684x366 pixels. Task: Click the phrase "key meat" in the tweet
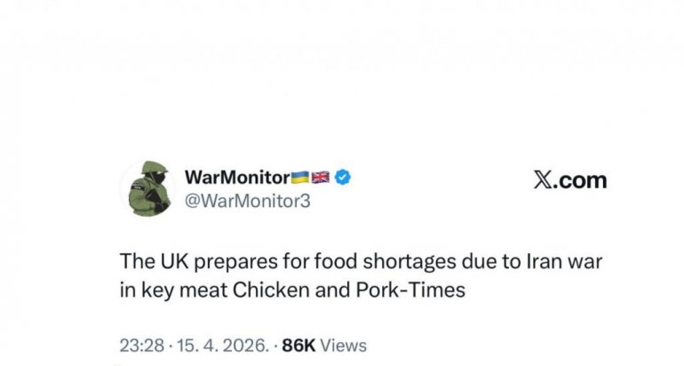click(x=168, y=290)
